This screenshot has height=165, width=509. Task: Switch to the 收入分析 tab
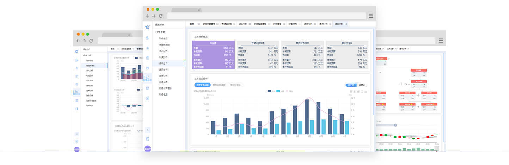click(x=243, y=24)
